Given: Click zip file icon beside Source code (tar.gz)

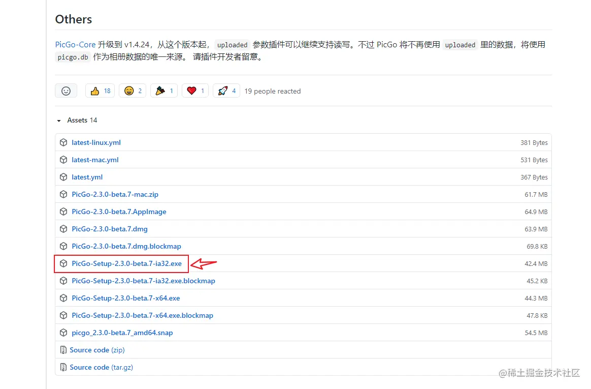Looking at the screenshot, I should click(x=63, y=368).
